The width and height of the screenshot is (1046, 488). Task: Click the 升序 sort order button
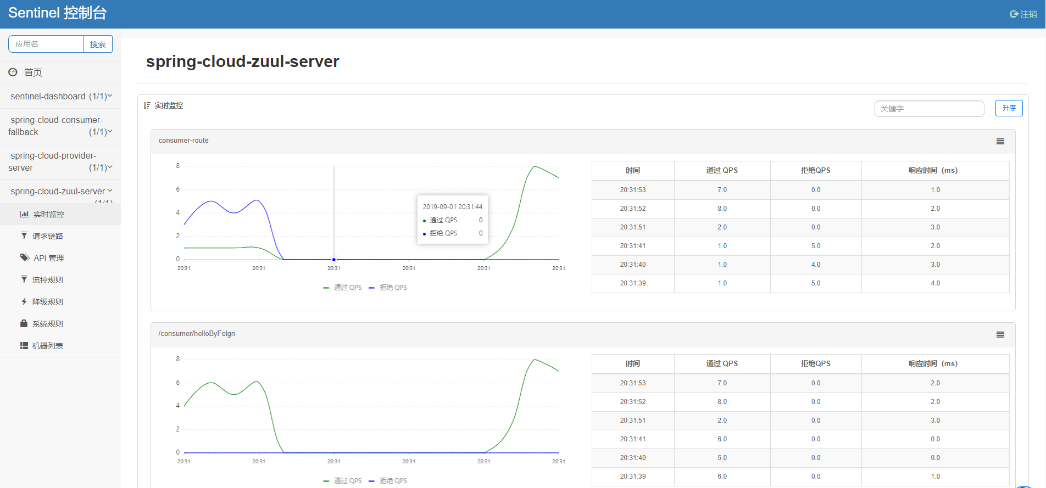1009,108
